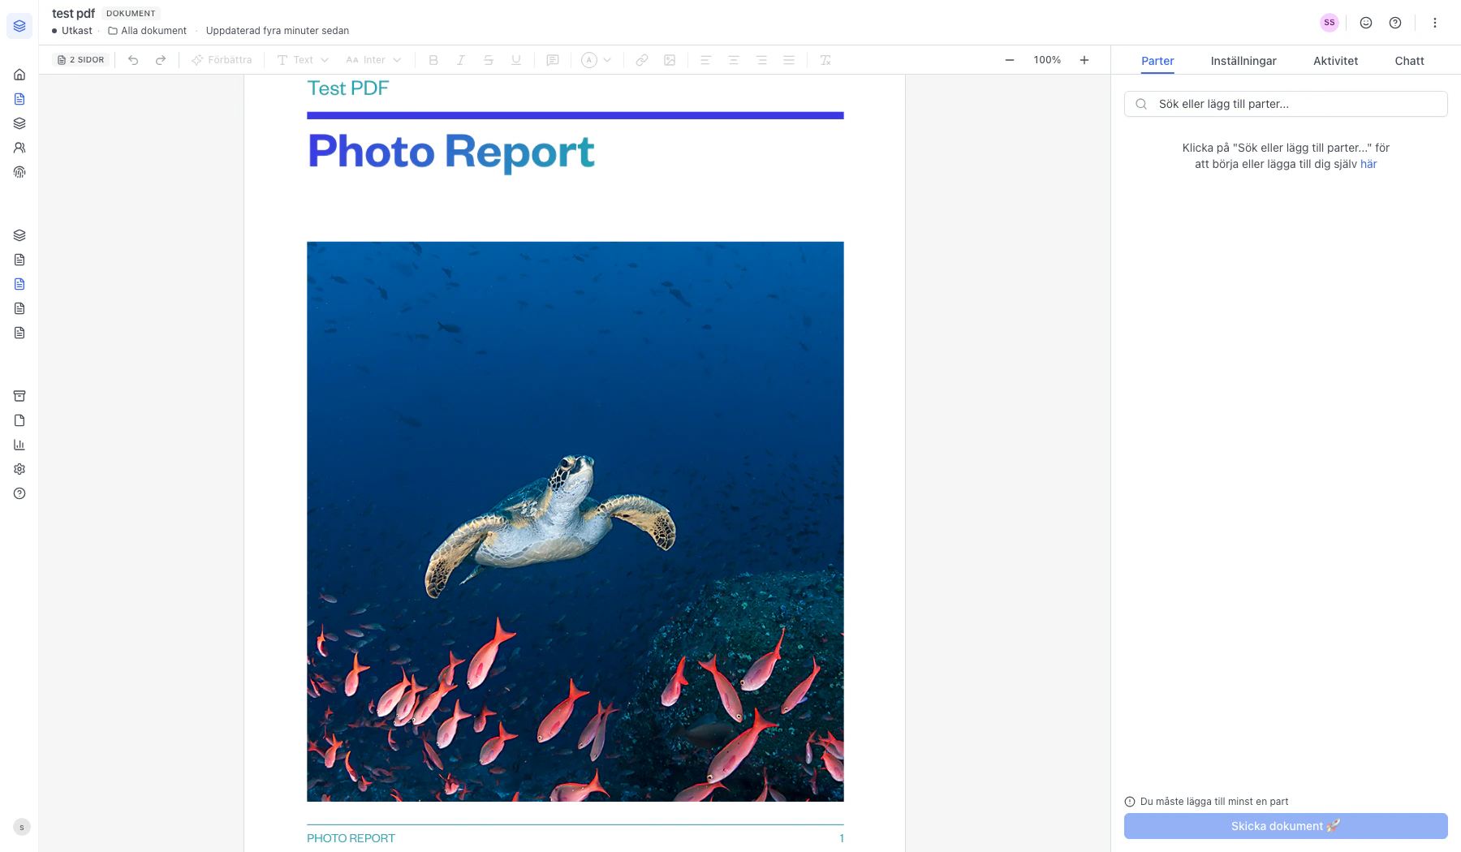Click the 'test pdf' document title
The image size is (1461, 852).
[73, 13]
